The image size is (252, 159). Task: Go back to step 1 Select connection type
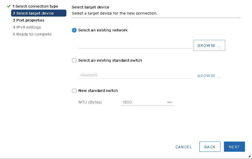[35, 6]
